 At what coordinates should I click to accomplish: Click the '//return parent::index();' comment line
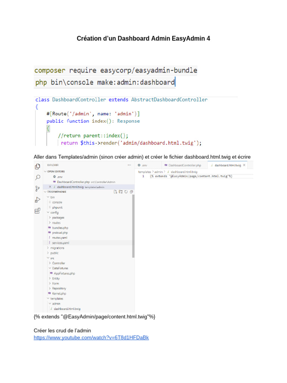93,135
